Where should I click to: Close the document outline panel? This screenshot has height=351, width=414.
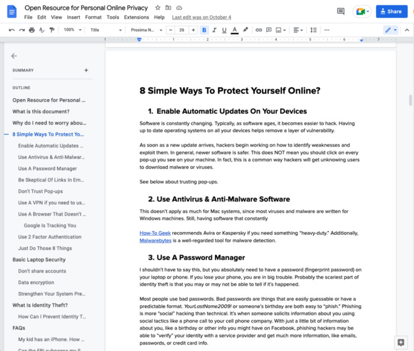point(14,56)
